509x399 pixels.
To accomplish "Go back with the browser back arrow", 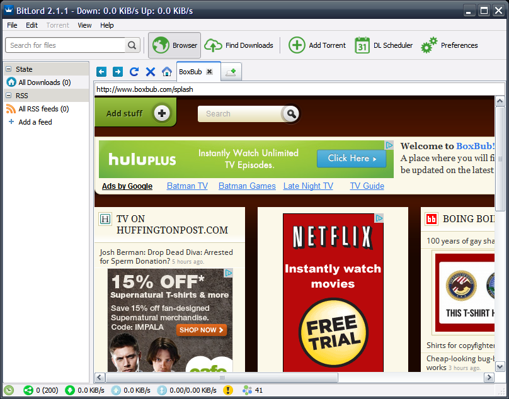I will 101,72.
